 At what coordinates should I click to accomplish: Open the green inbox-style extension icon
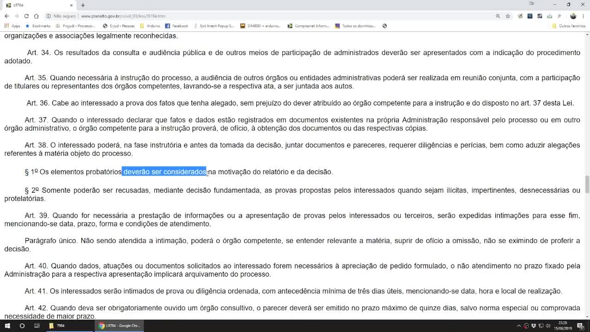point(549,16)
